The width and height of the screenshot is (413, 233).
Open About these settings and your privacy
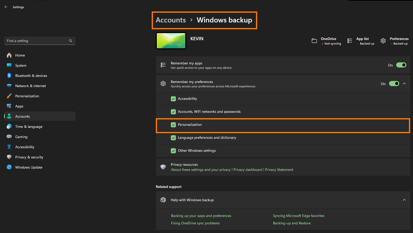201,170
